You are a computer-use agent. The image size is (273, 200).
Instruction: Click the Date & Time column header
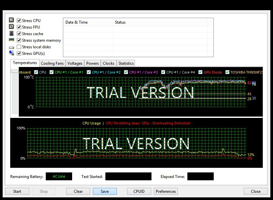[88, 22]
